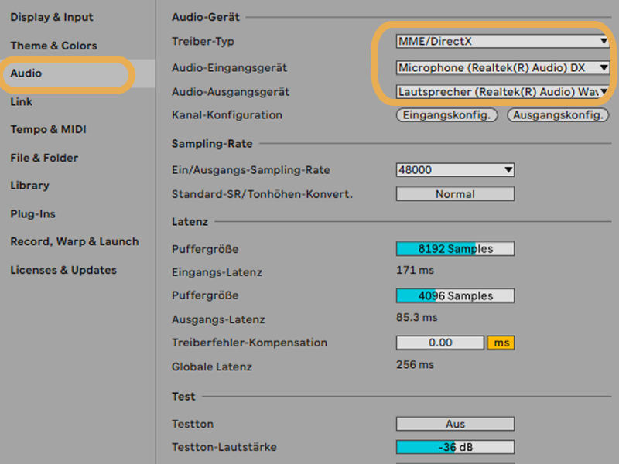Click the 4096 Samples buffer slider
This screenshot has width=619, height=464.
tap(455, 295)
